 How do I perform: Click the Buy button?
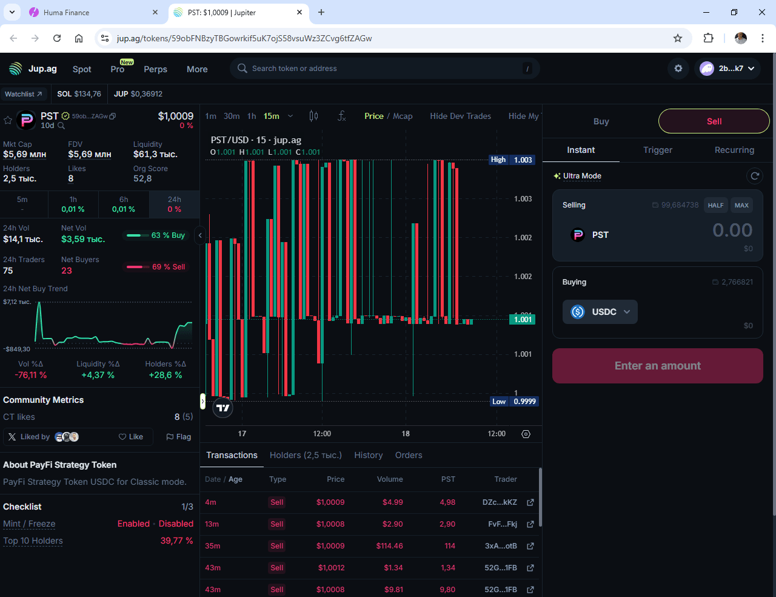(601, 121)
